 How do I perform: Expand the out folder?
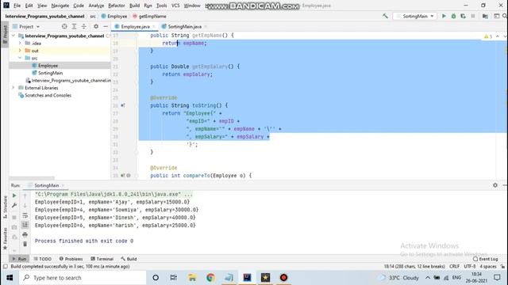(20, 51)
